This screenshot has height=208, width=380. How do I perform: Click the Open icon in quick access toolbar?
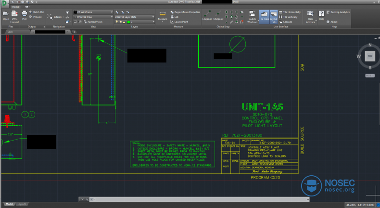coord(13,2)
